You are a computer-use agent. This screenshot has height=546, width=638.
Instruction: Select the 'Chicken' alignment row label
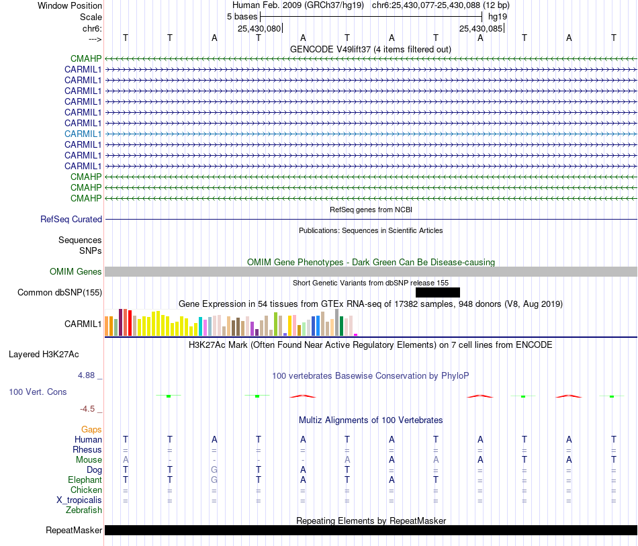(86, 490)
